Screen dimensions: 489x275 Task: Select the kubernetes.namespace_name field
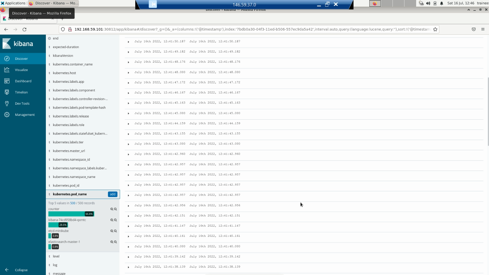(74, 177)
